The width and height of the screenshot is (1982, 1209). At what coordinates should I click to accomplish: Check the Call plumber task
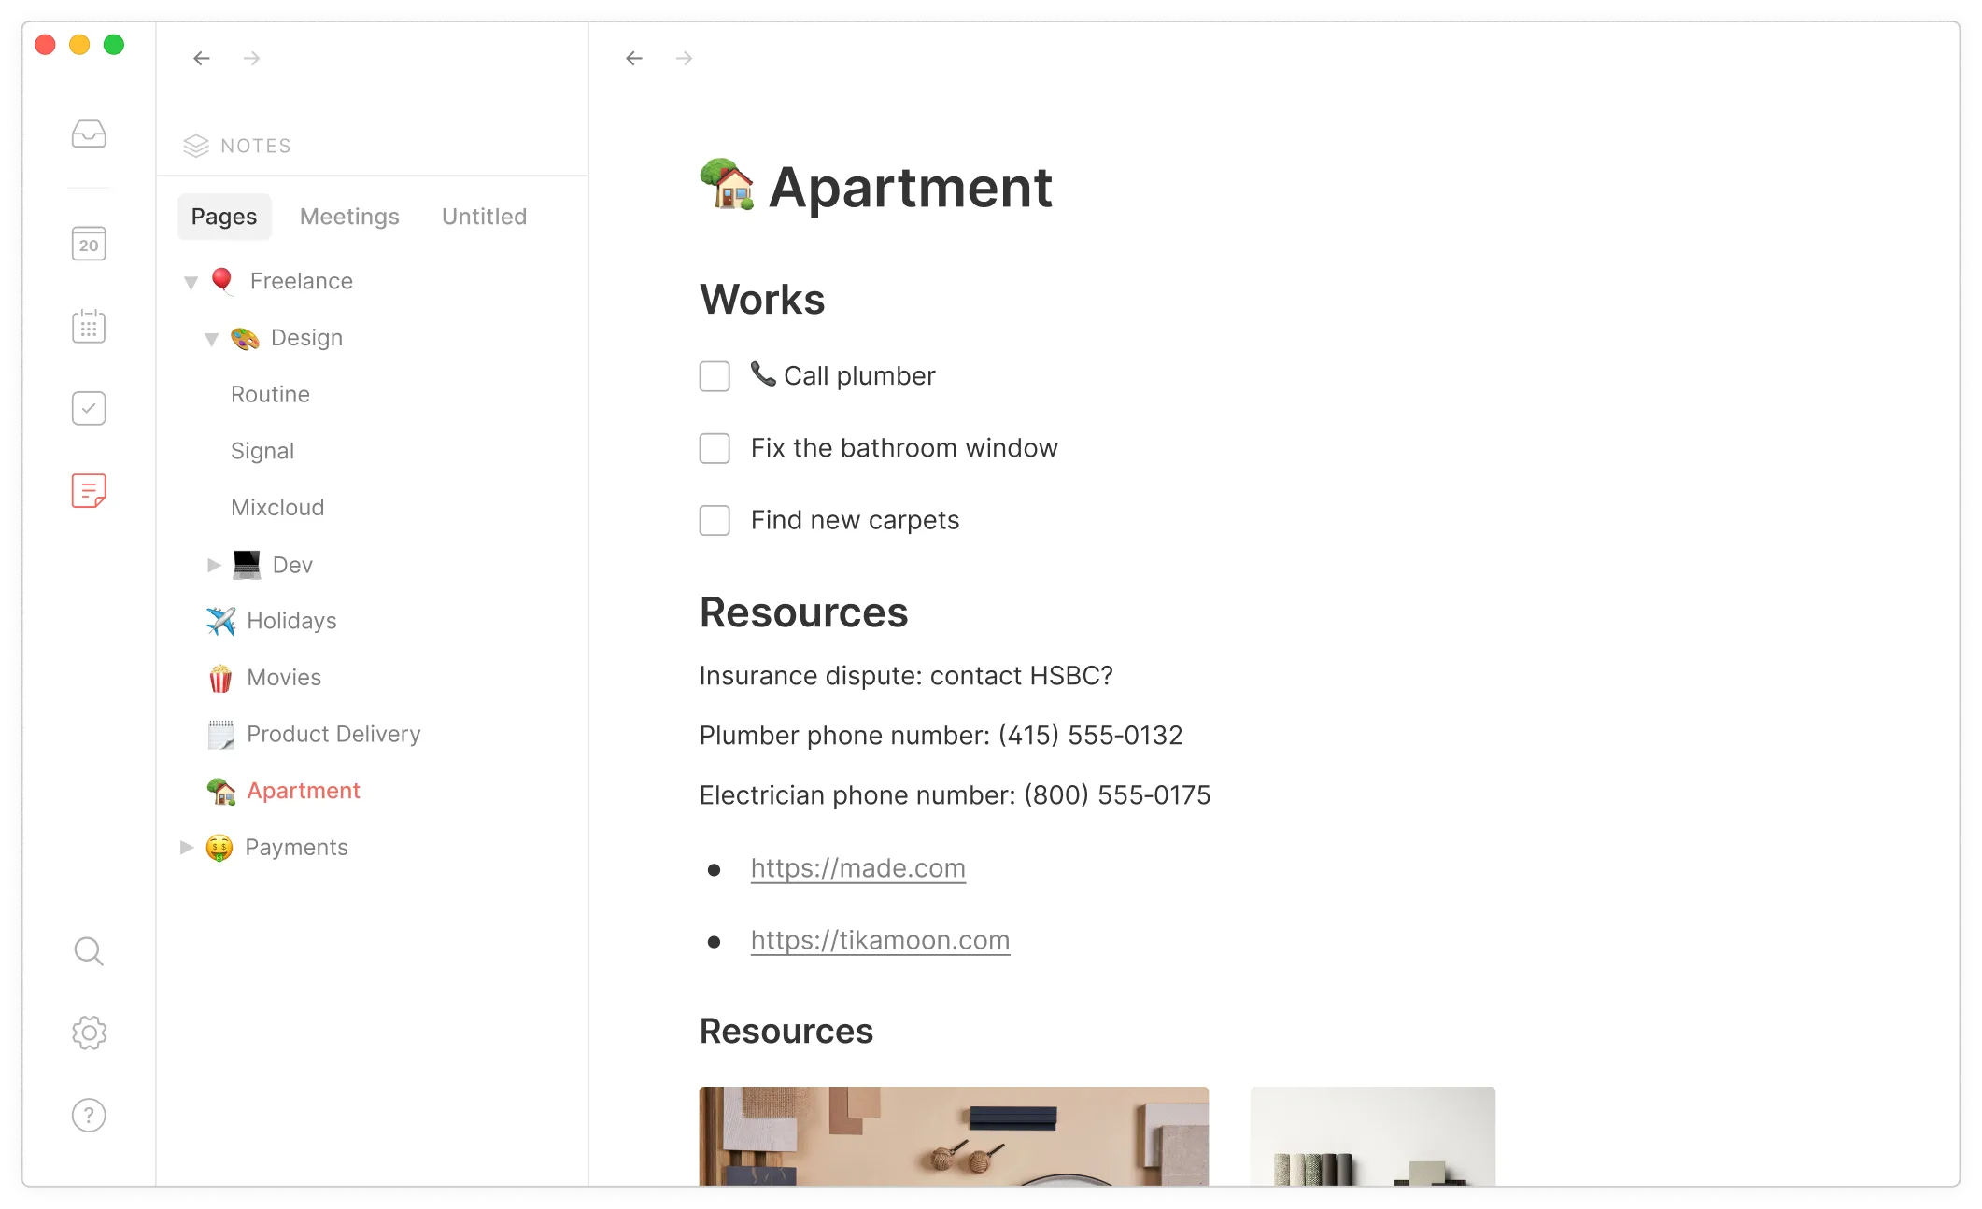(x=715, y=376)
